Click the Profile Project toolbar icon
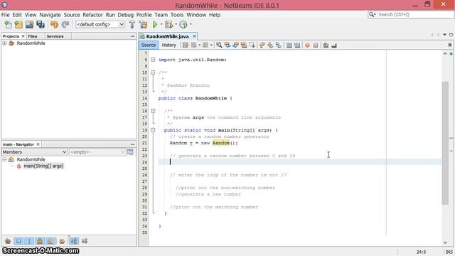This screenshot has height=256, width=455. [x=183, y=25]
